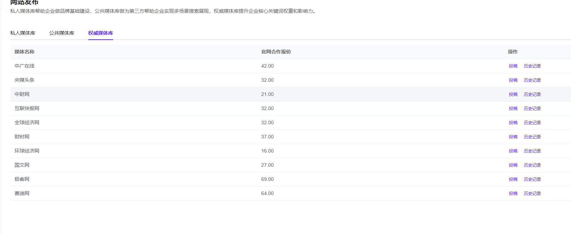Click the 环球经济网 media name

tap(27, 151)
